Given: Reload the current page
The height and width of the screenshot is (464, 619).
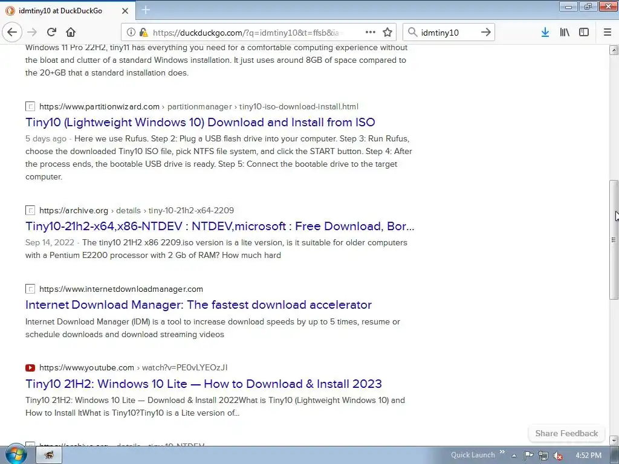Looking at the screenshot, I should (51, 32).
